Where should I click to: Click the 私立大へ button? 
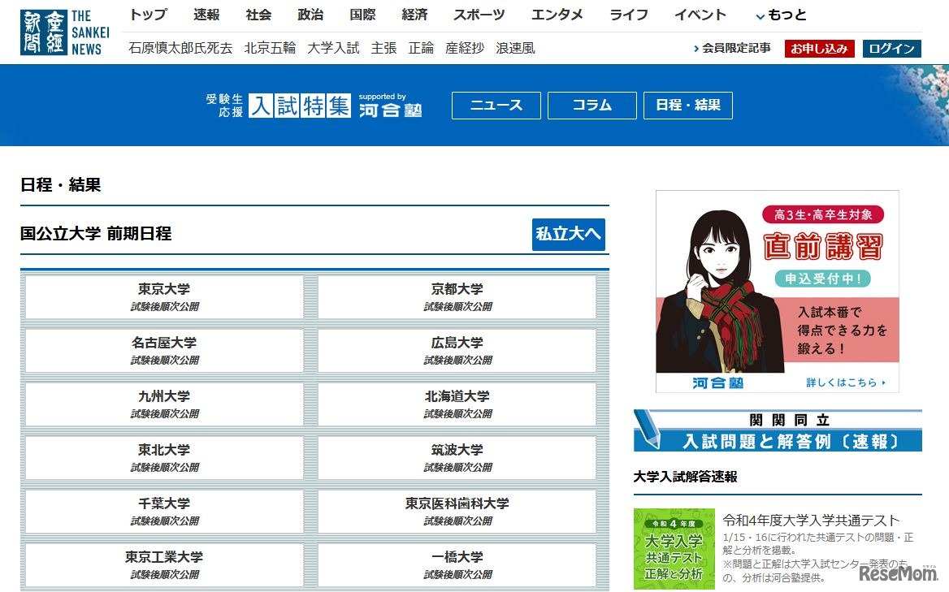tap(568, 235)
